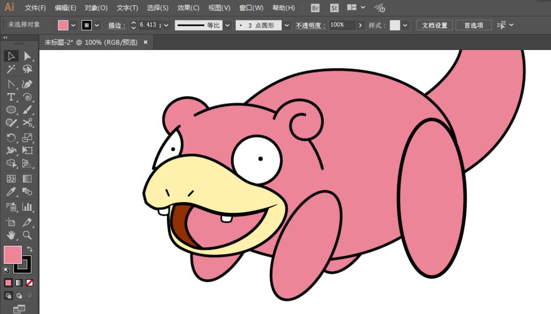Click the 首选项 button
This screenshot has height=314, width=551.
[x=473, y=25]
